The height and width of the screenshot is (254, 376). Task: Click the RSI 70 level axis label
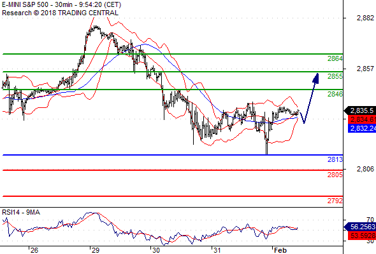370,220
